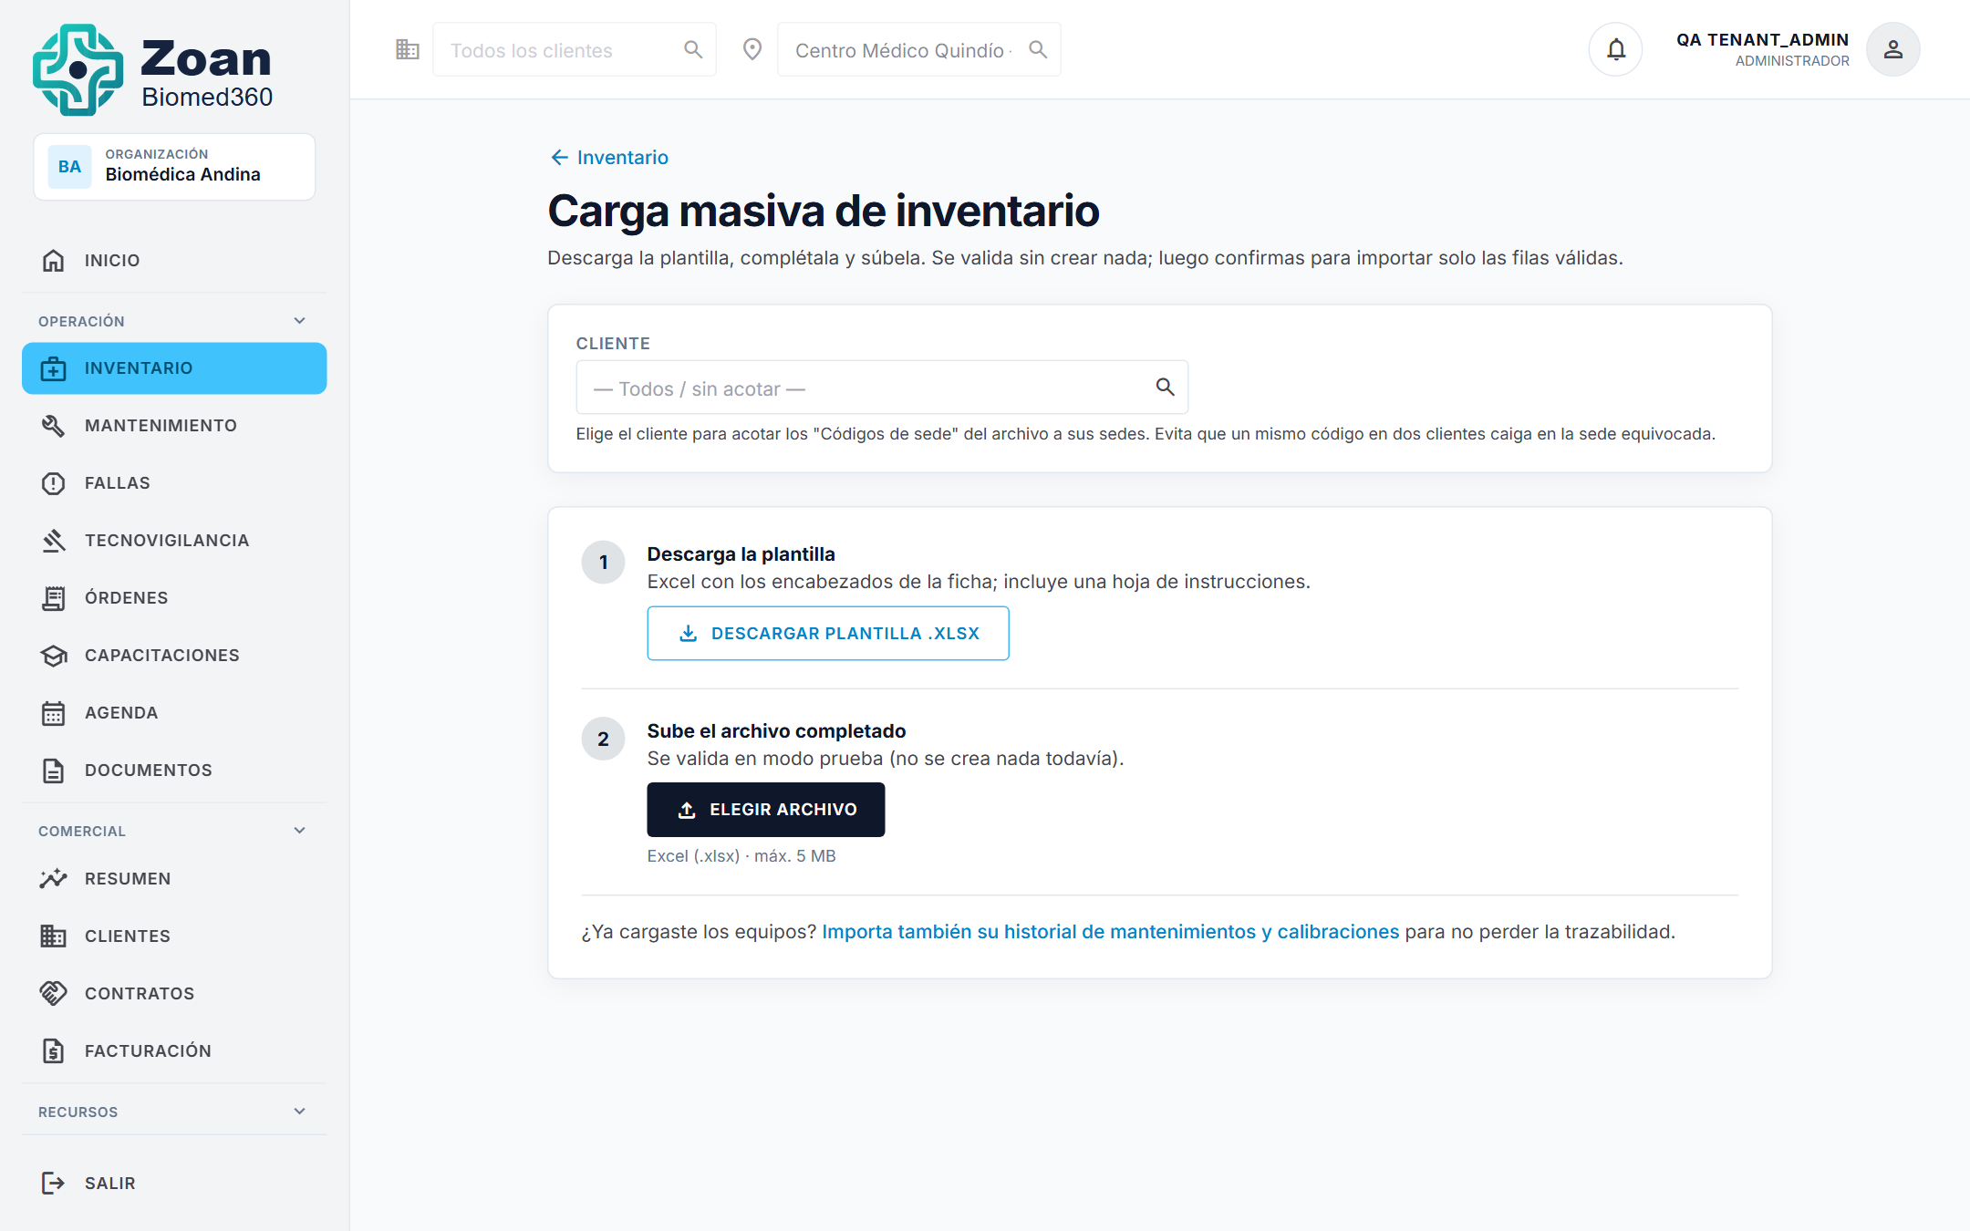Click the Clientes building icon in sidebar
Viewport: 1970px width, 1231px height.
[54, 936]
